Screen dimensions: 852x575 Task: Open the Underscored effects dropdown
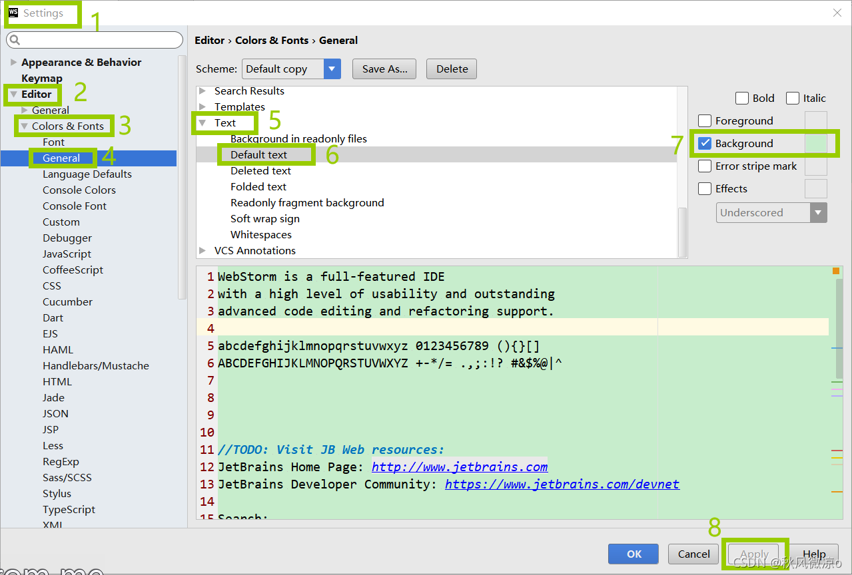(772, 213)
